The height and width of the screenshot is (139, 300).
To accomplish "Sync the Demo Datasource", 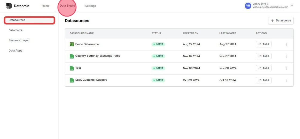I will (x=264, y=44).
